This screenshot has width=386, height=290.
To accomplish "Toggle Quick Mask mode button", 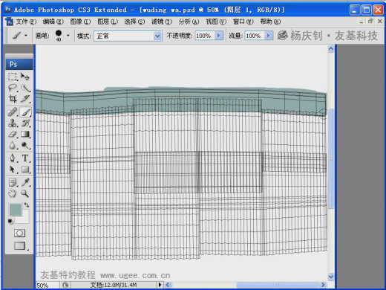I will click(19, 233).
